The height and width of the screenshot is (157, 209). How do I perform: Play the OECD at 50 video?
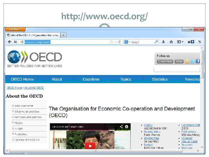point(90,146)
